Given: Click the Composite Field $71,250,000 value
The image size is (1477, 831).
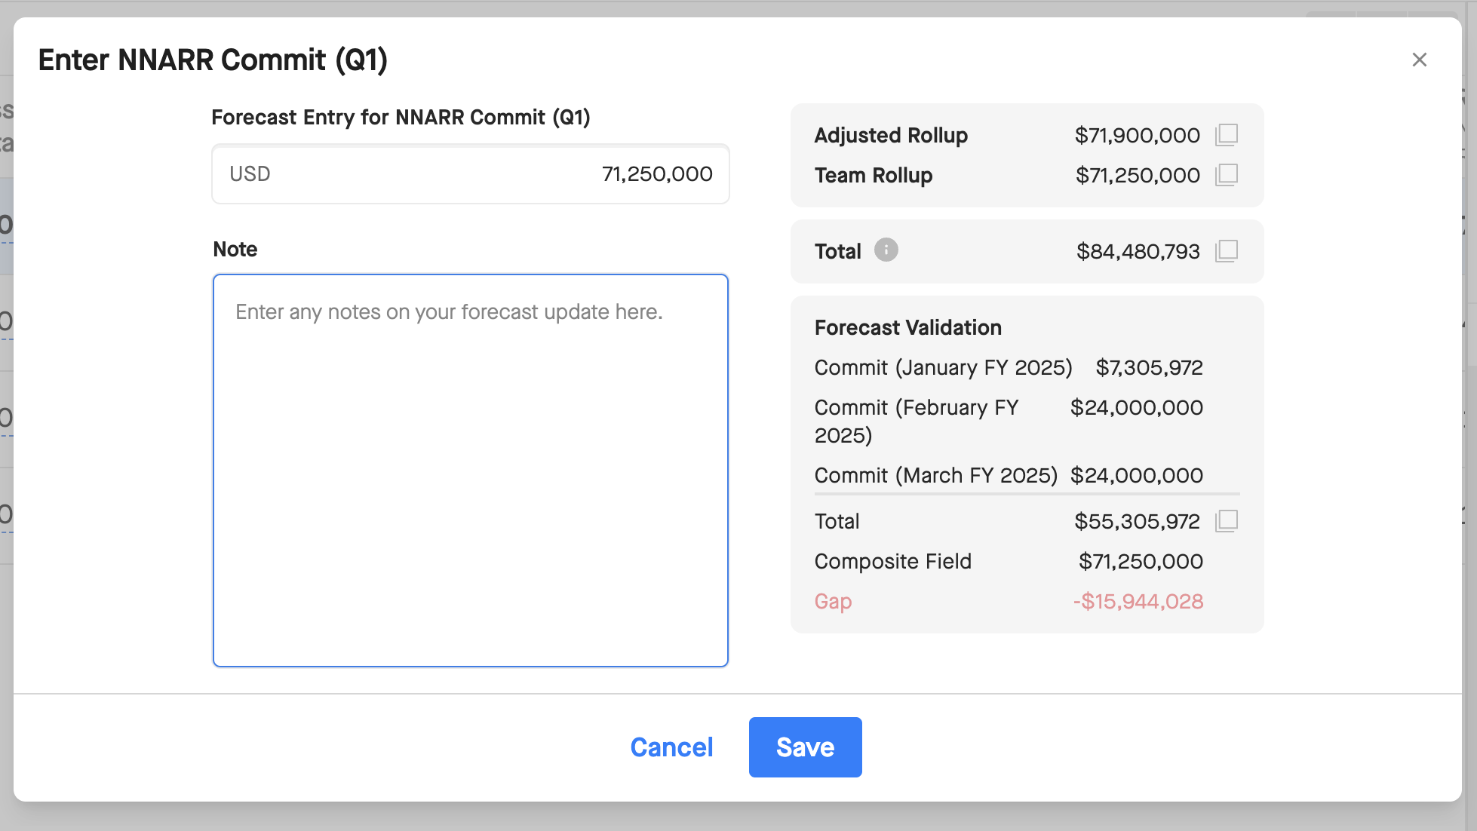Looking at the screenshot, I should click(x=1141, y=561).
